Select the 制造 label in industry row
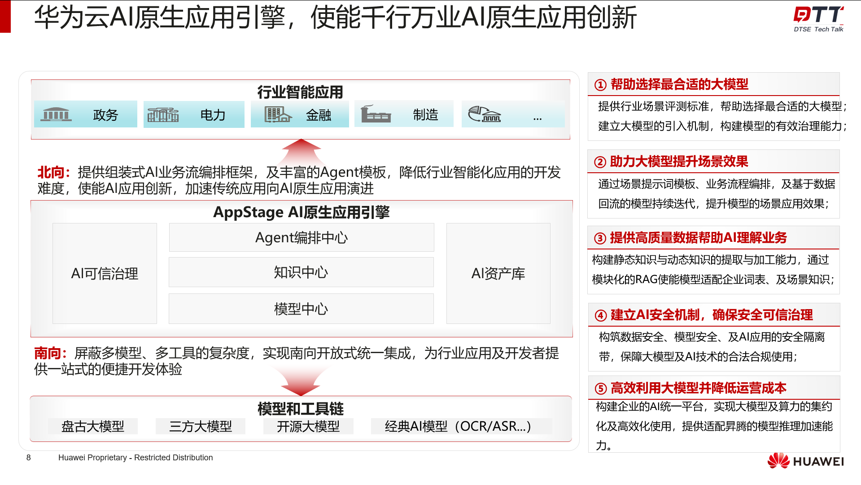Viewport: 861px width, 485px height. click(425, 114)
